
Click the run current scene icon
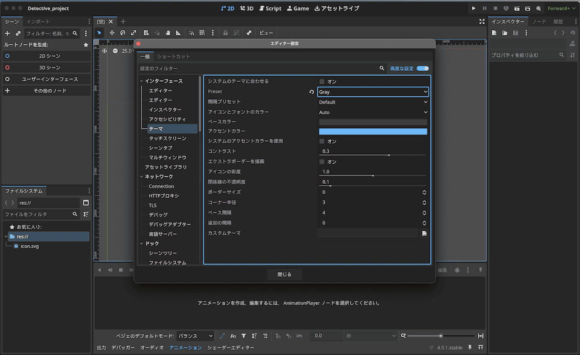[517, 8]
